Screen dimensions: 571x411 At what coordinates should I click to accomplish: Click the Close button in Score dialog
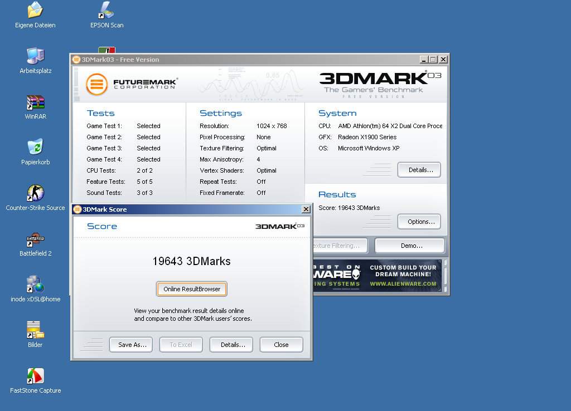pos(281,345)
